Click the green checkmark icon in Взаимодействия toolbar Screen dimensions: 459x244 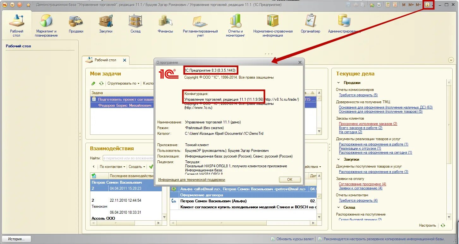pyautogui.click(x=151, y=166)
